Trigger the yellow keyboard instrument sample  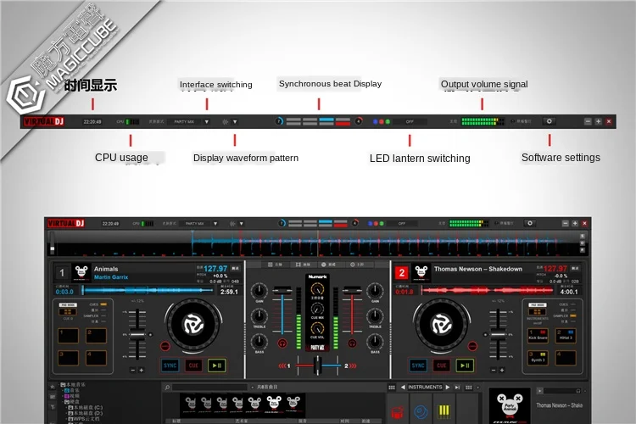pos(444,412)
